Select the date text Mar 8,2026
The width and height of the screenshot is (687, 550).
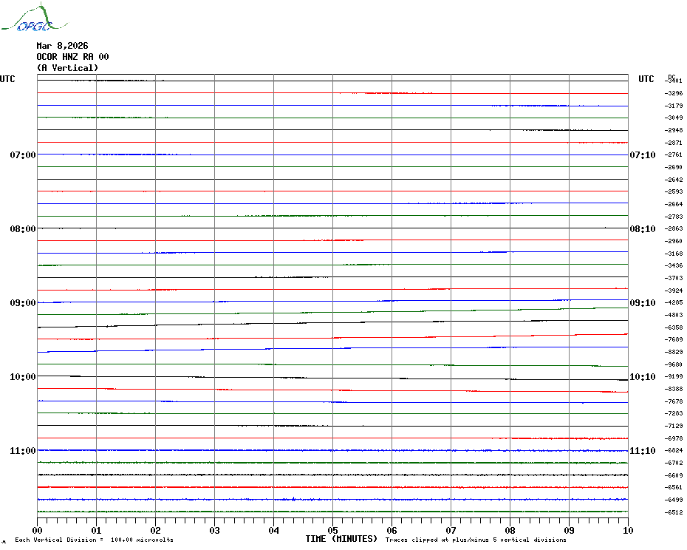(62, 46)
